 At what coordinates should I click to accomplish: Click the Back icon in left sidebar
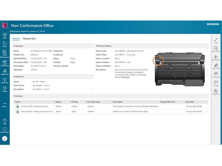point(4,35)
